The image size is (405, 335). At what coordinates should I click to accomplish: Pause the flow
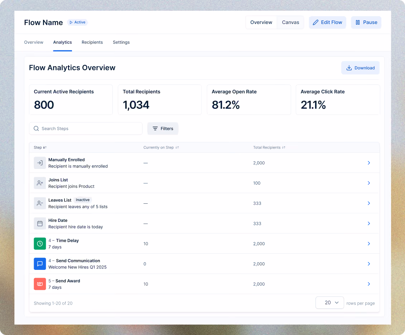tap(366, 23)
